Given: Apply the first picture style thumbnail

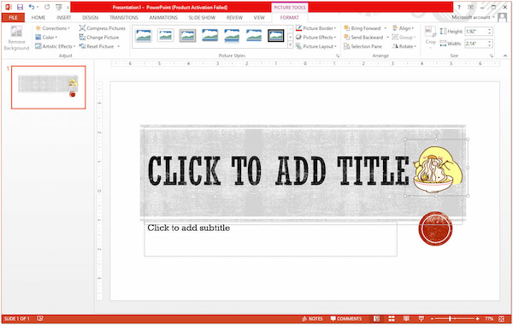Looking at the screenshot, I should 144,35.
